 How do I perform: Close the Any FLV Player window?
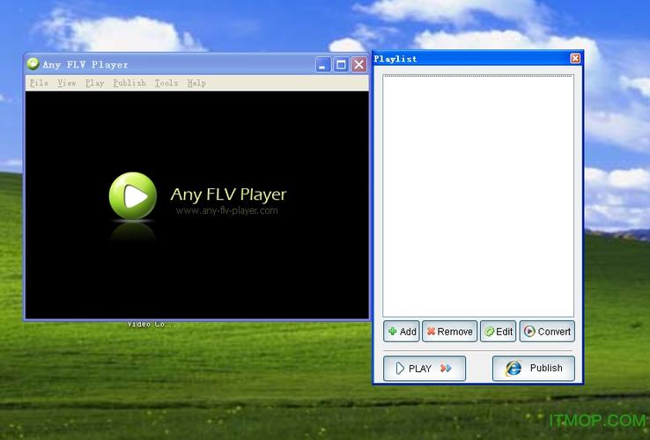coord(359,64)
